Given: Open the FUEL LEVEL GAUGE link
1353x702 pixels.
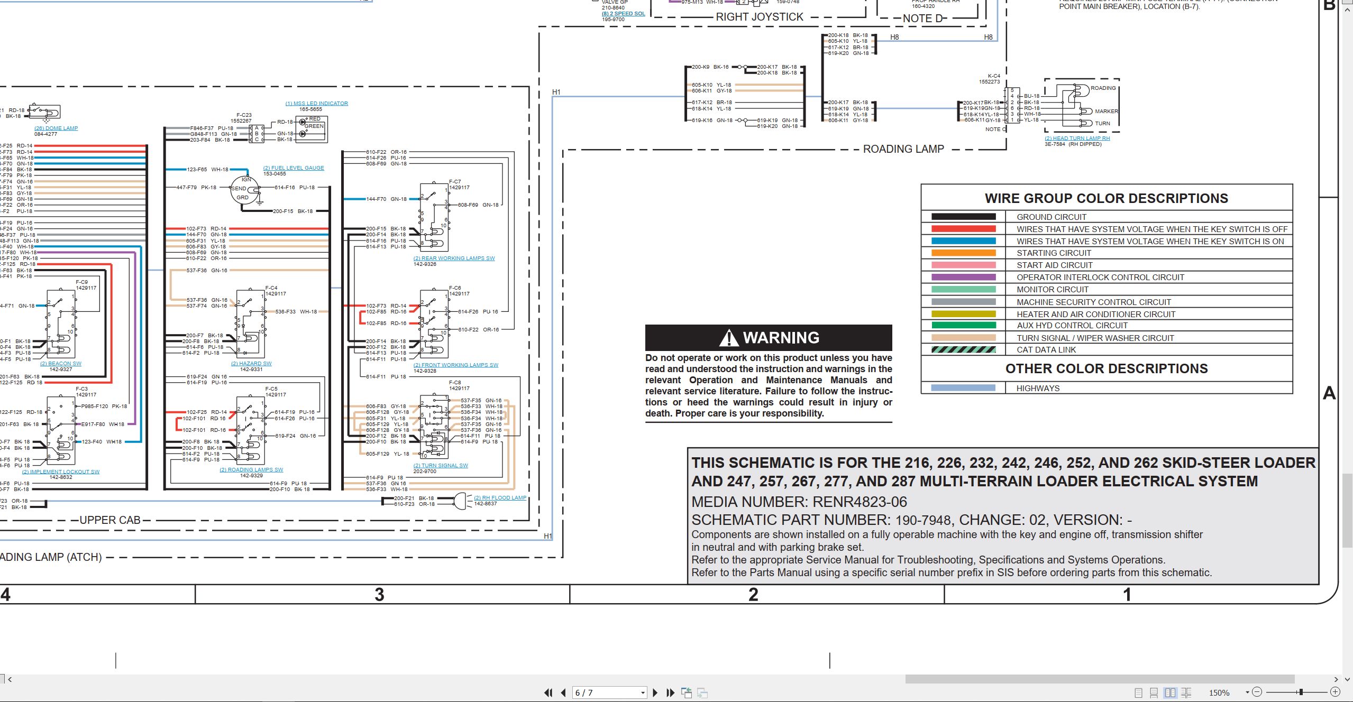Looking at the screenshot, I should click(x=294, y=168).
